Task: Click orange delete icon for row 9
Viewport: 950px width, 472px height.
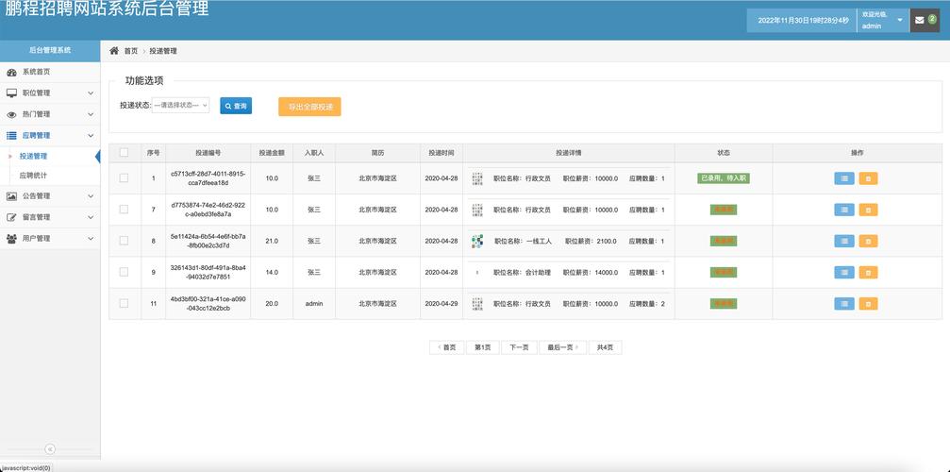Action: tap(868, 272)
